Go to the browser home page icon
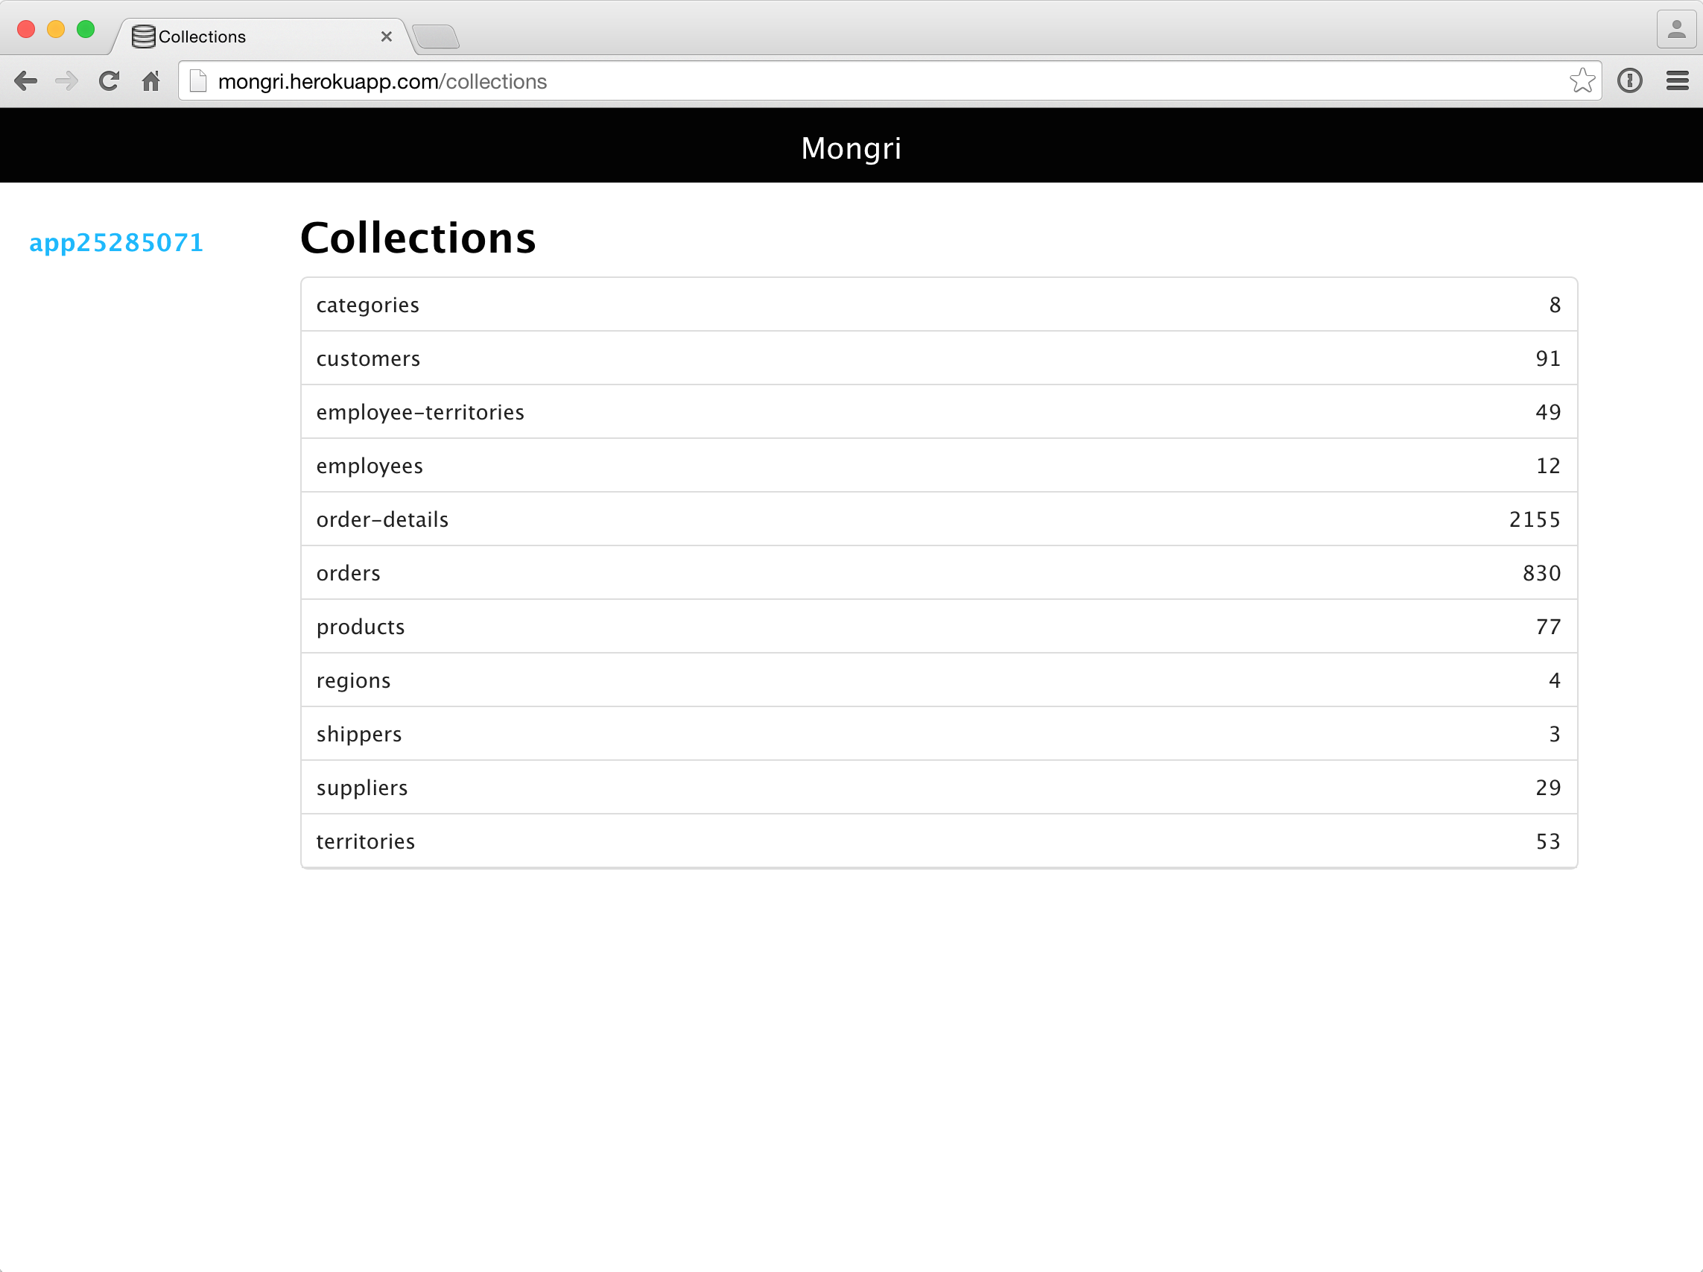This screenshot has width=1703, height=1272. pyautogui.click(x=150, y=80)
